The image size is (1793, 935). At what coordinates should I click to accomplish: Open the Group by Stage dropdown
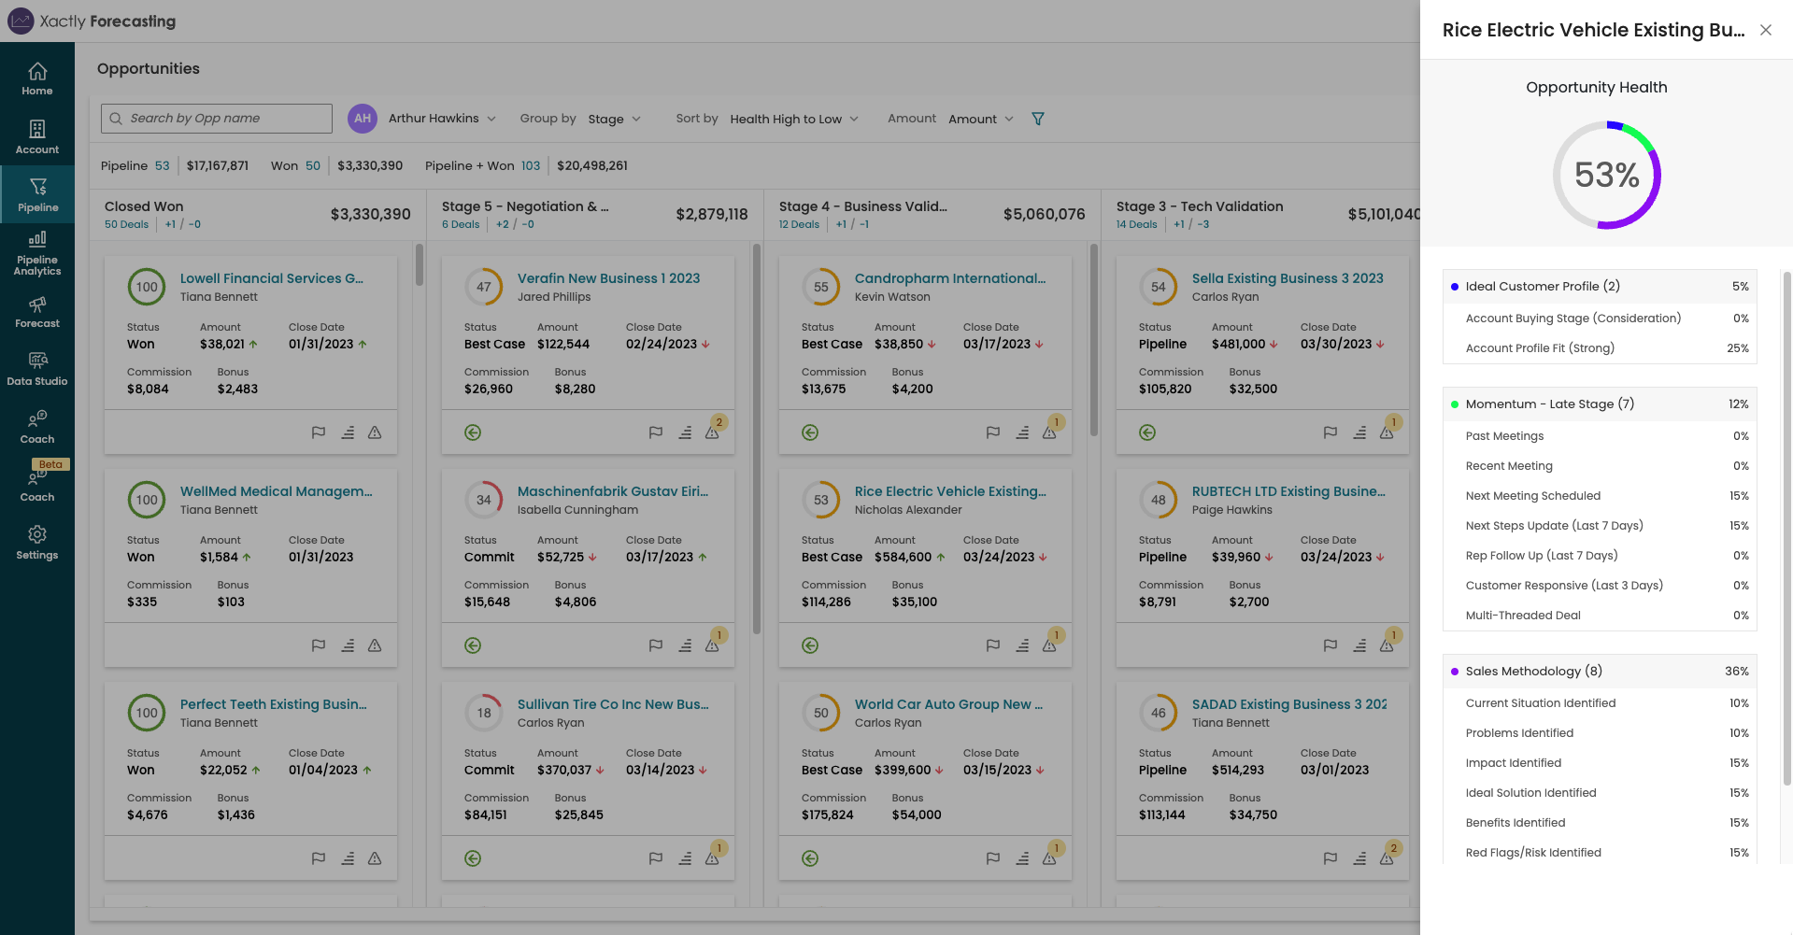(614, 119)
